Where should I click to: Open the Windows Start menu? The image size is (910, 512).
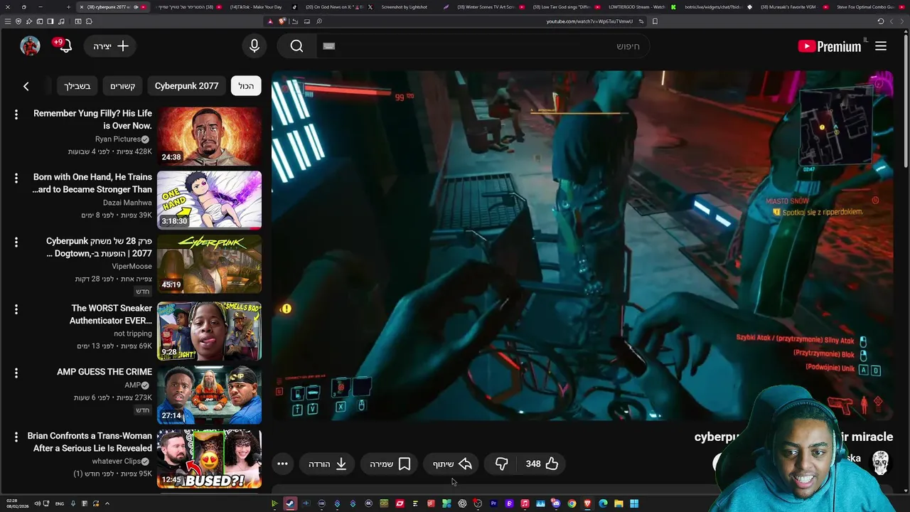[634, 503]
